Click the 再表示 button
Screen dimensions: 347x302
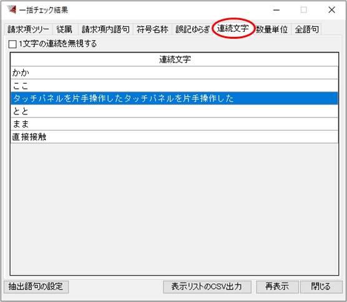point(277,287)
